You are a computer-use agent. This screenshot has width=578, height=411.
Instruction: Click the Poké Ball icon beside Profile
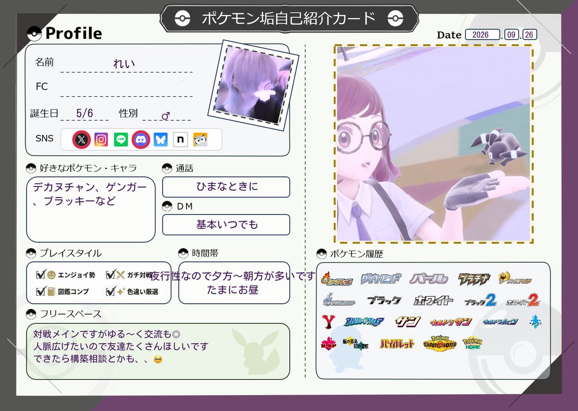click(35, 34)
